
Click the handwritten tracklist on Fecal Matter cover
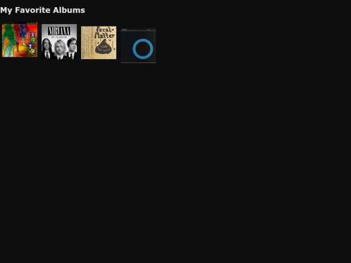(87, 42)
